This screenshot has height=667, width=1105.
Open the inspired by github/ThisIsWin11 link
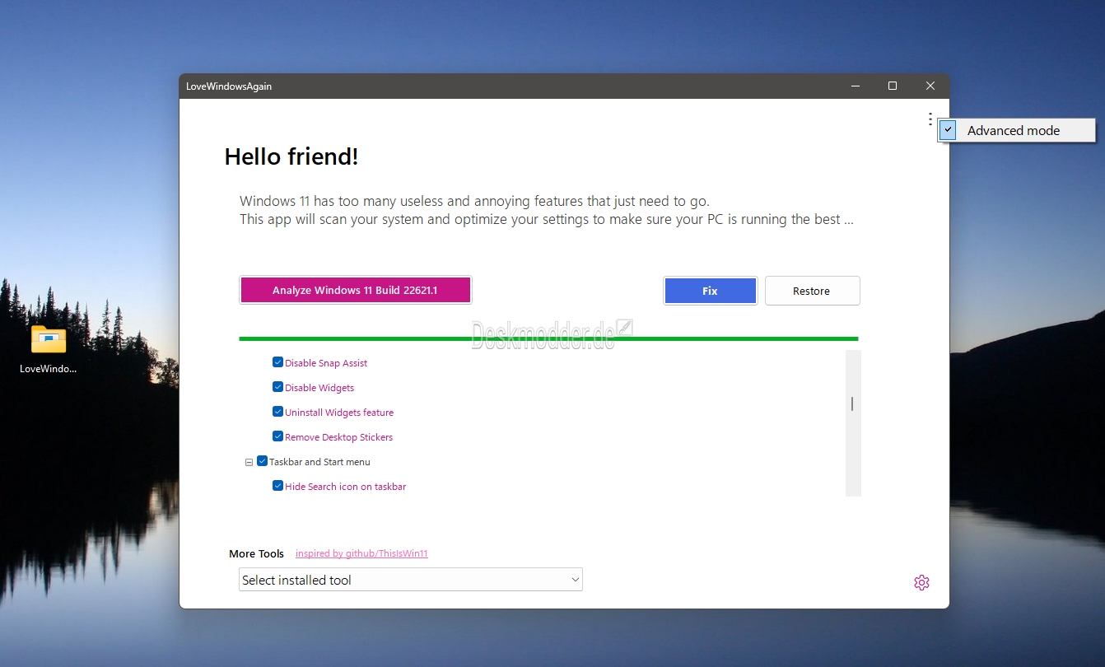coord(361,553)
